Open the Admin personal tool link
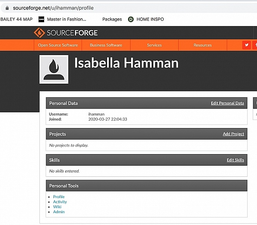The height and width of the screenshot is (225, 257). click(x=59, y=212)
